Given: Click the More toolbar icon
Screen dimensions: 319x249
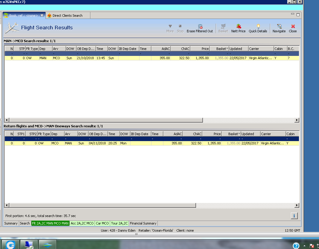Looking at the screenshot, I should click(170, 26).
